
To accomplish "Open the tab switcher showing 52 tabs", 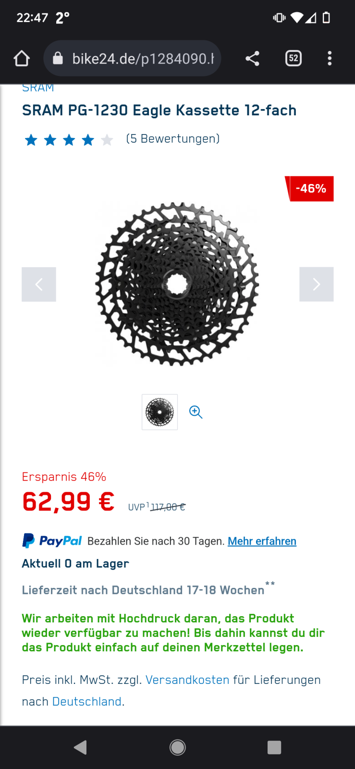I will coord(294,59).
